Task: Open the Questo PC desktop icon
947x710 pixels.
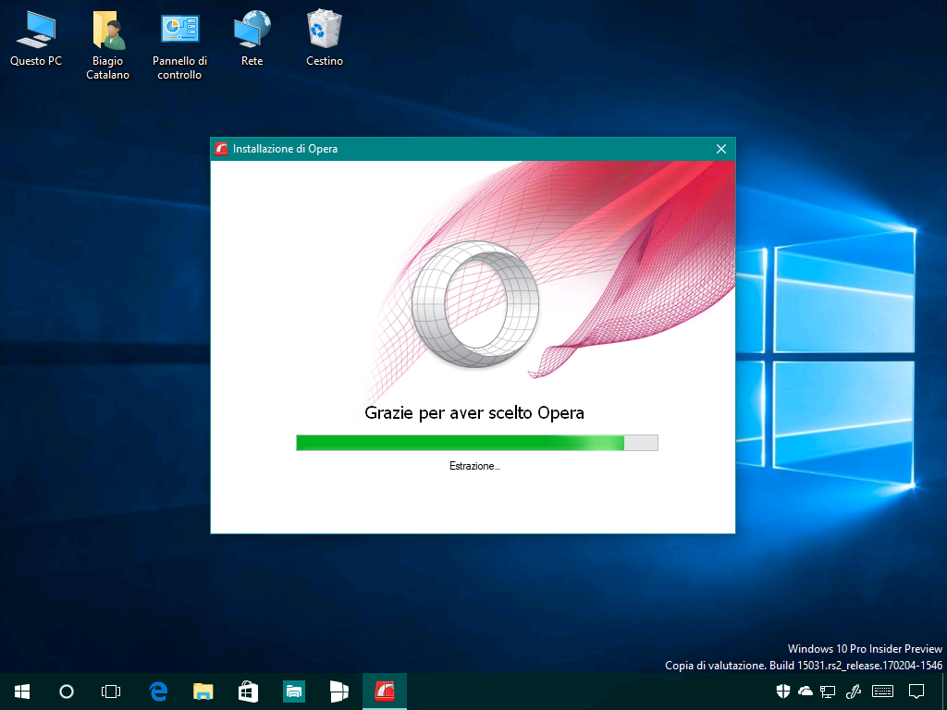Action: pyautogui.click(x=36, y=41)
